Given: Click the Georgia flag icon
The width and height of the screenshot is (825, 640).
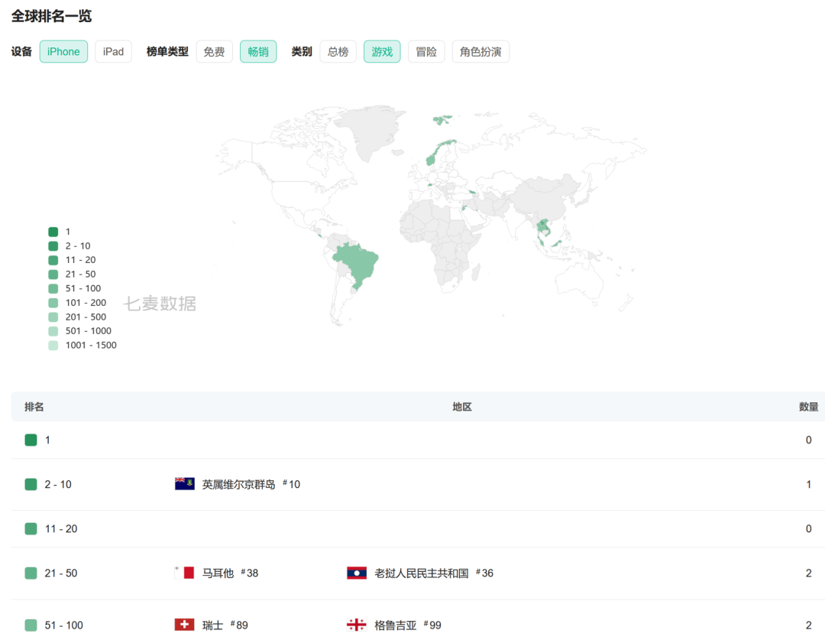Looking at the screenshot, I should [357, 625].
